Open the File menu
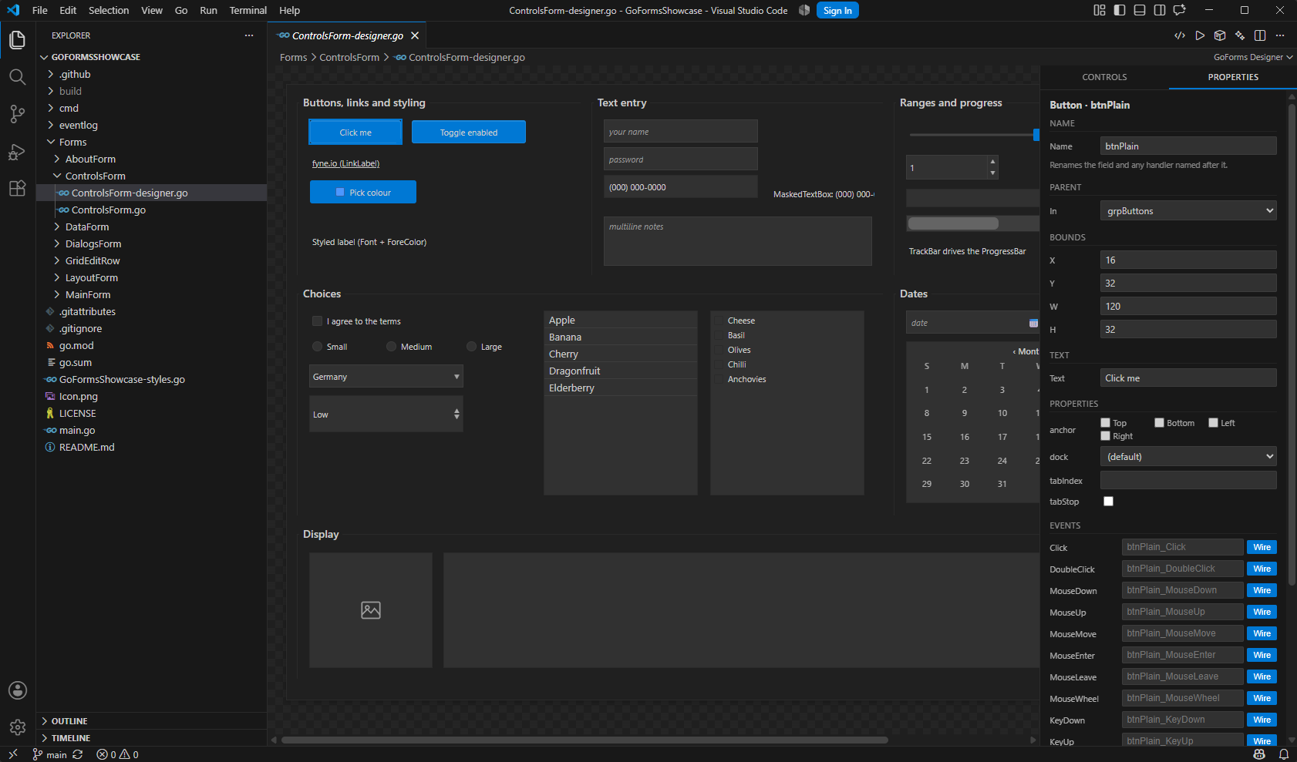The width and height of the screenshot is (1297, 762). (x=40, y=10)
